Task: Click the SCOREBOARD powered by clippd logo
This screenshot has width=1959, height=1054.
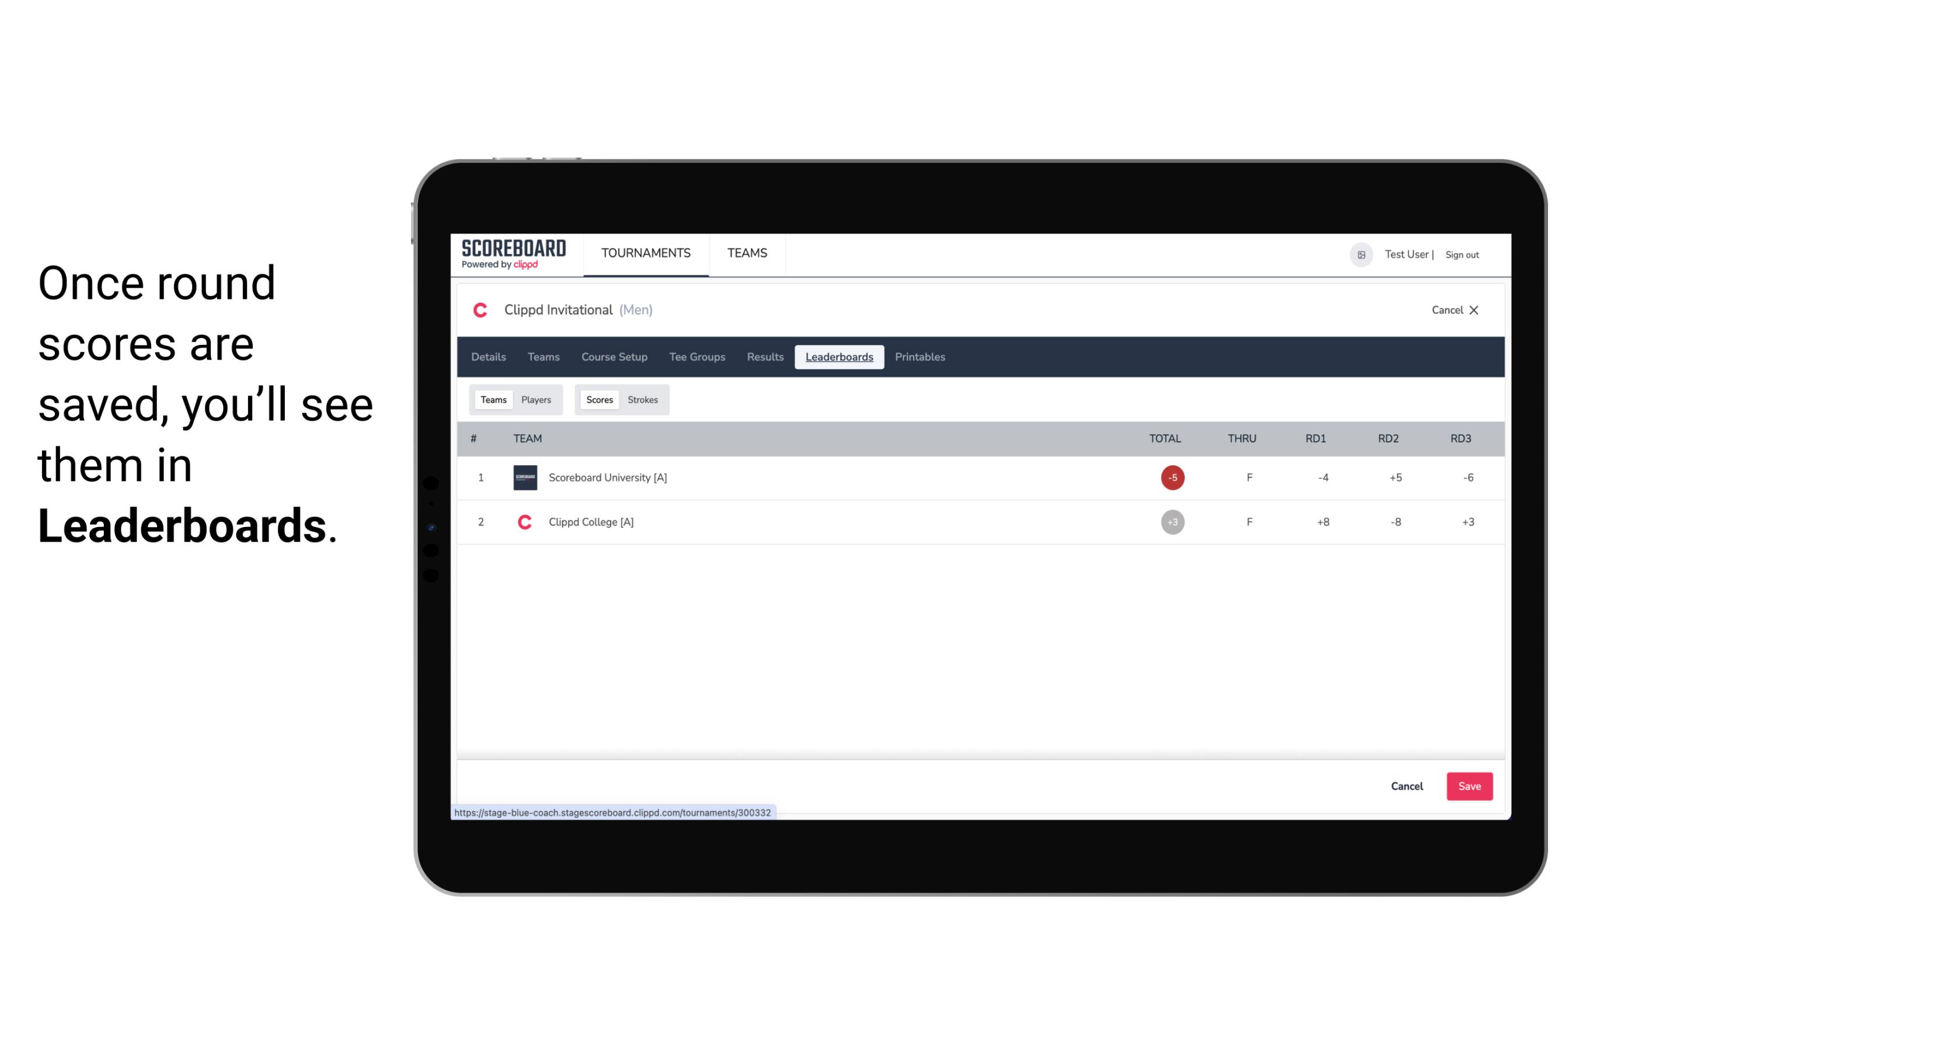Action: 511,254
